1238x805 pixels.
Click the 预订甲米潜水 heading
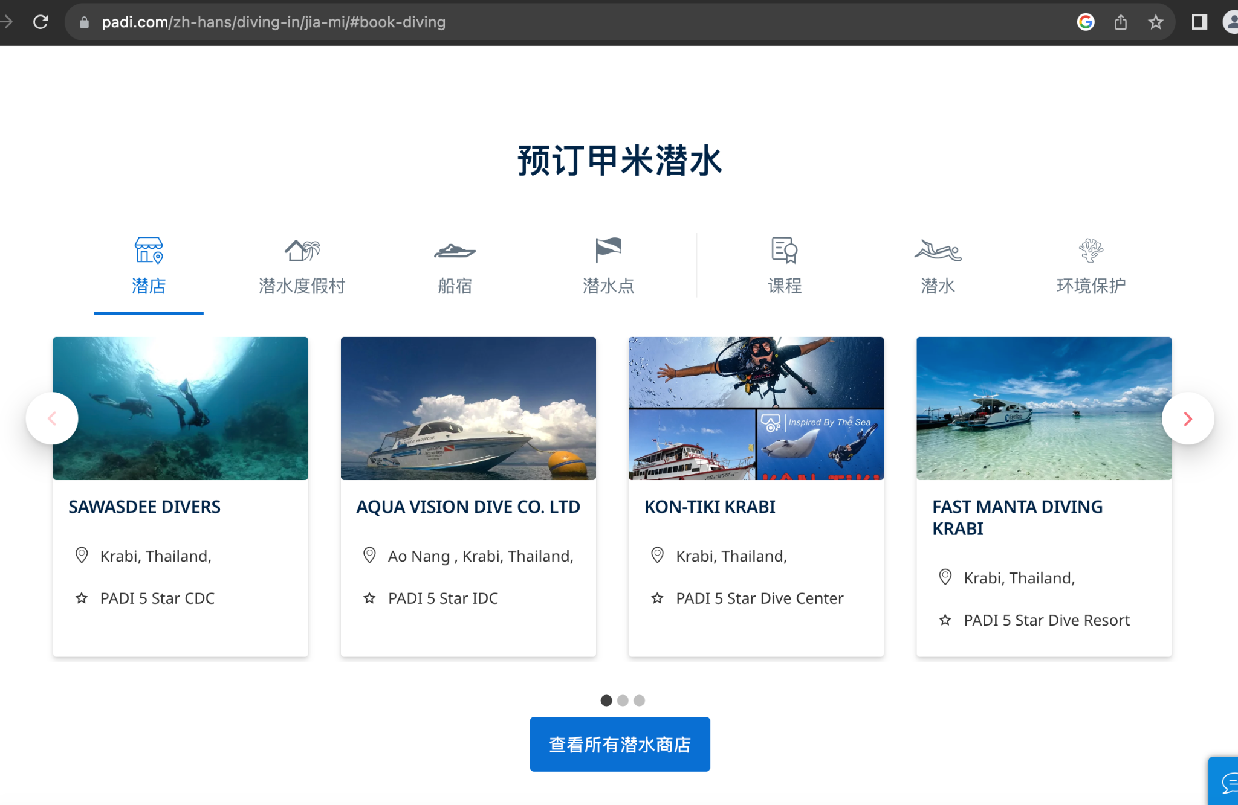[x=620, y=160]
